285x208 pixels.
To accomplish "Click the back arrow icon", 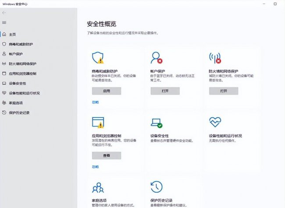I will [4, 13].
